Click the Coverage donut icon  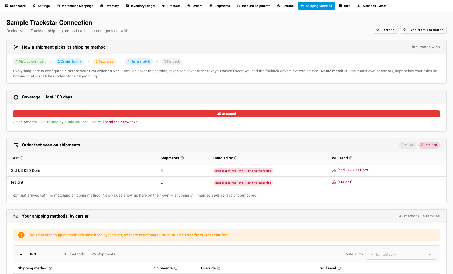(16, 97)
